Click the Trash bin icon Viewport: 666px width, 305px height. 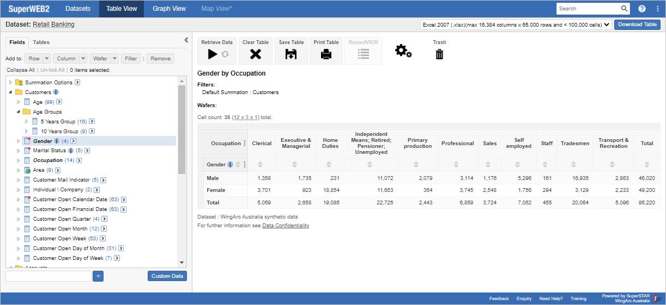[x=439, y=54]
